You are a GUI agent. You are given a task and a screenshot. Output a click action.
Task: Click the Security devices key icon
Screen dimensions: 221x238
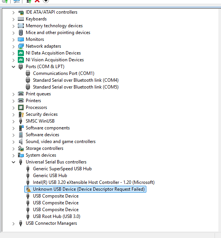(x=21, y=114)
